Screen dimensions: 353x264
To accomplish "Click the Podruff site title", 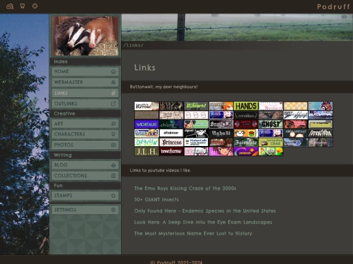I will (x=333, y=7).
